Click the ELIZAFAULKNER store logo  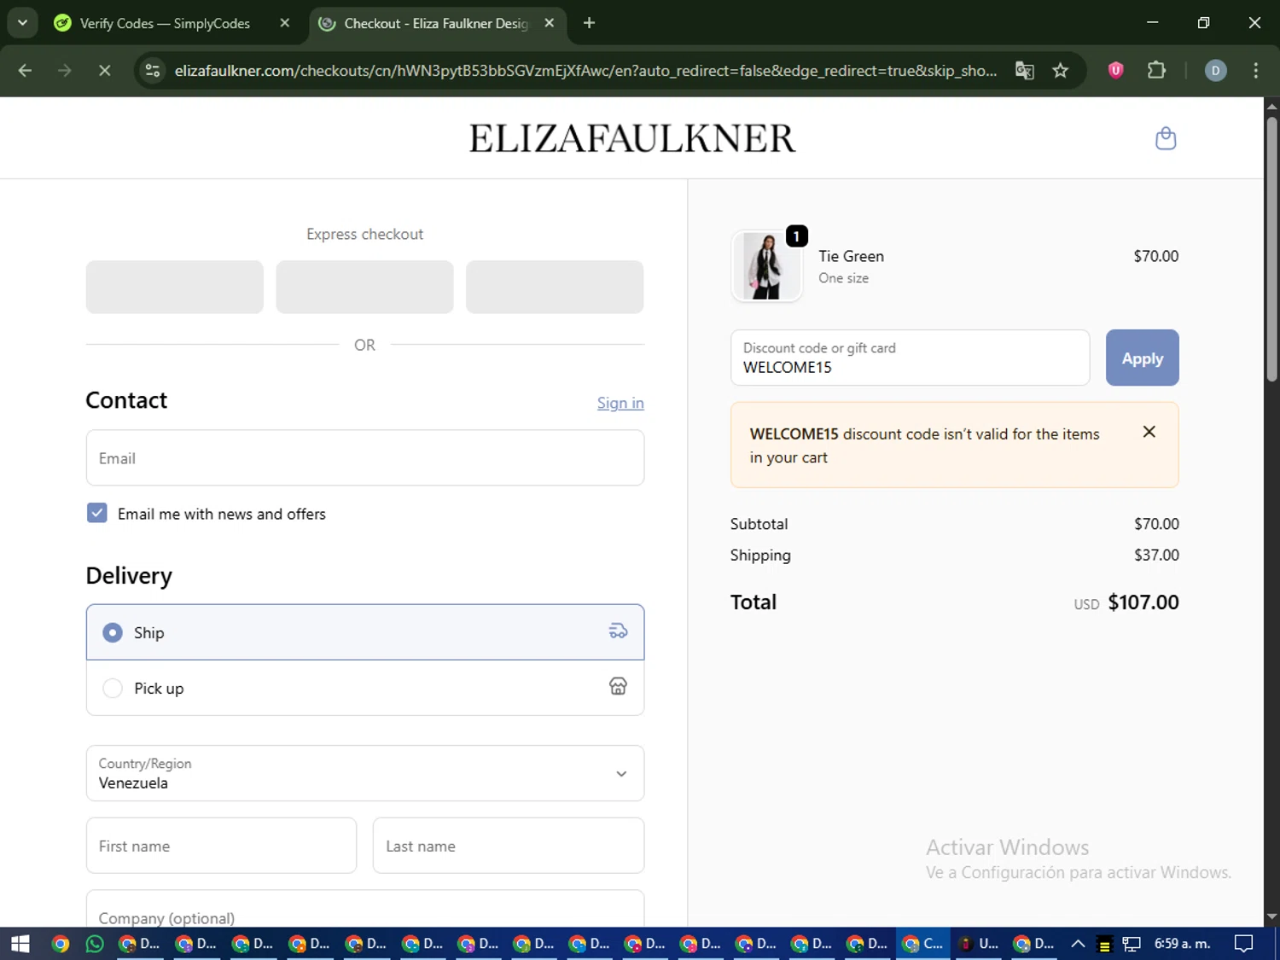pyautogui.click(x=631, y=138)
